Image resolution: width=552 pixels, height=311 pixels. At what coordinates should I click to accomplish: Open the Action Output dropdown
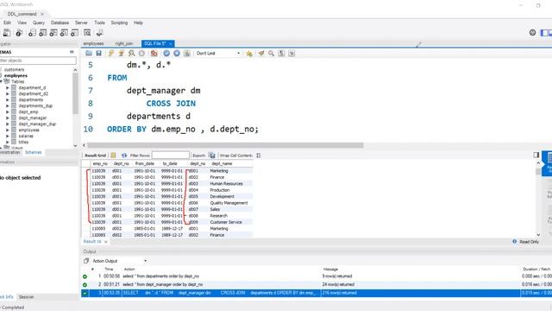120,261
